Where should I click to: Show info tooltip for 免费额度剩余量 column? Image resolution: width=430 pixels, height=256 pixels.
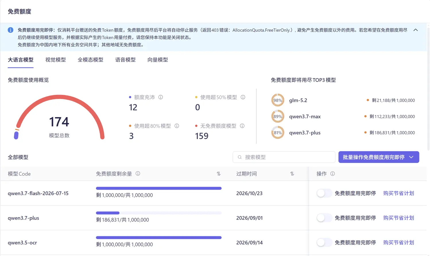(138, 174)
